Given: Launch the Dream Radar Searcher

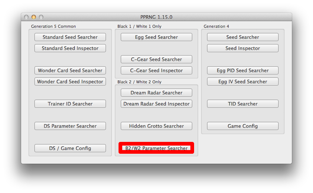Looking at the screenshot, I should (x=156, y=93).
